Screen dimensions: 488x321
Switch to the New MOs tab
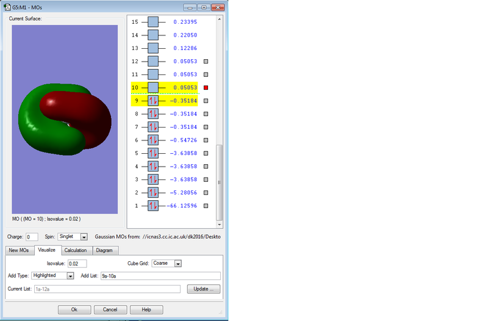pyautogui.click(x=19, y=250)
